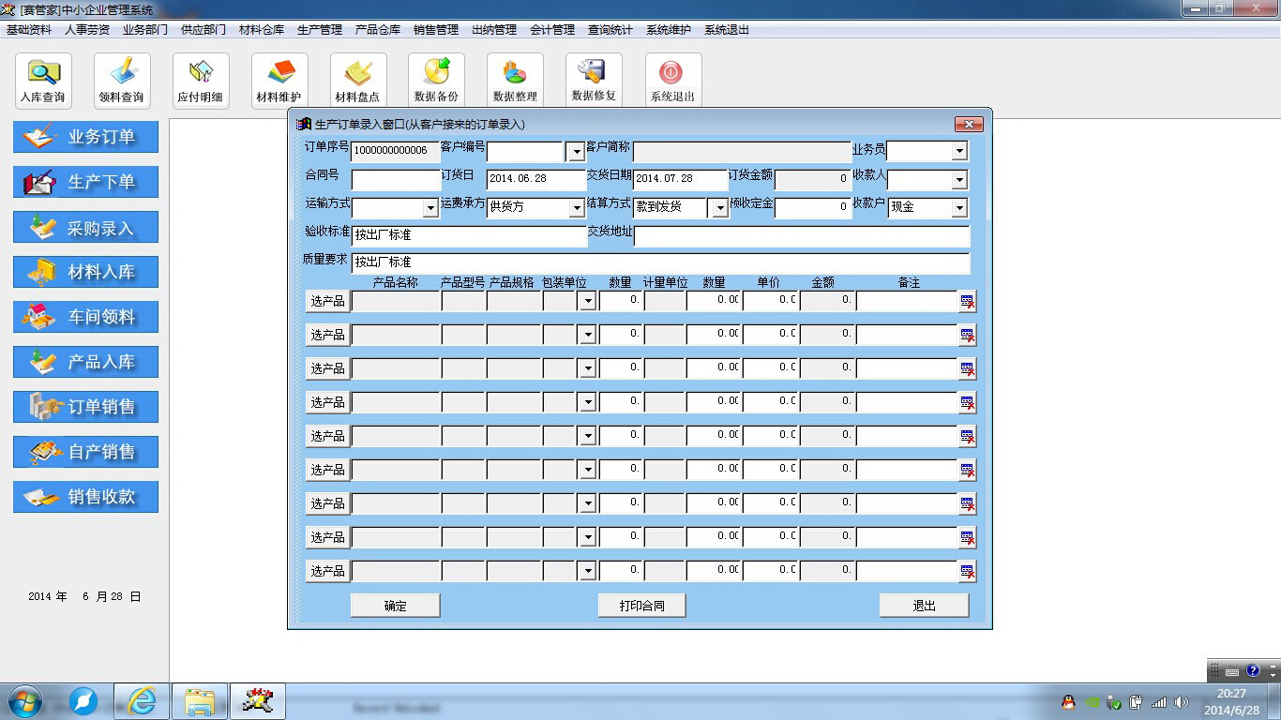The image size is (1281, 720).
Task: Open 应付明细 from the toolbar
Action: tap(201, 81)
